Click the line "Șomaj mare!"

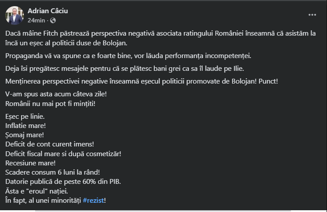[x=24, y=135]
